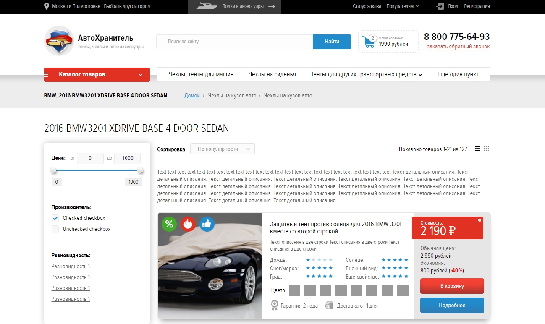Click the login door icon beside Вход
The height and width of the screenshot is (324, 545).
pos(440,6)
